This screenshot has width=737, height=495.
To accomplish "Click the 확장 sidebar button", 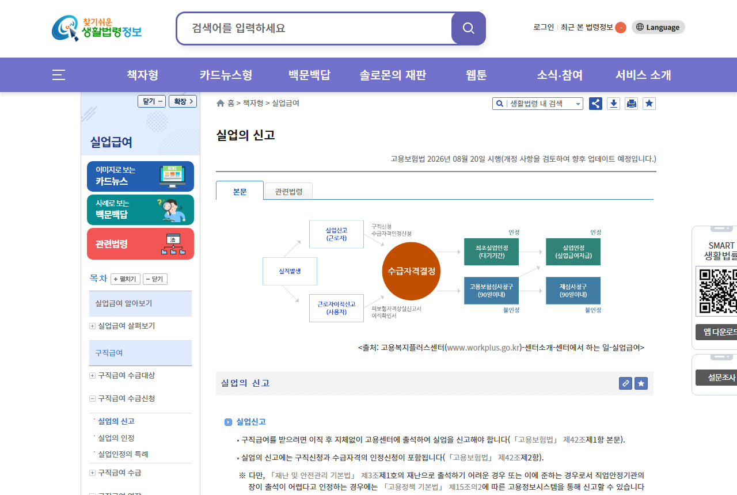I will click(183, 101).
